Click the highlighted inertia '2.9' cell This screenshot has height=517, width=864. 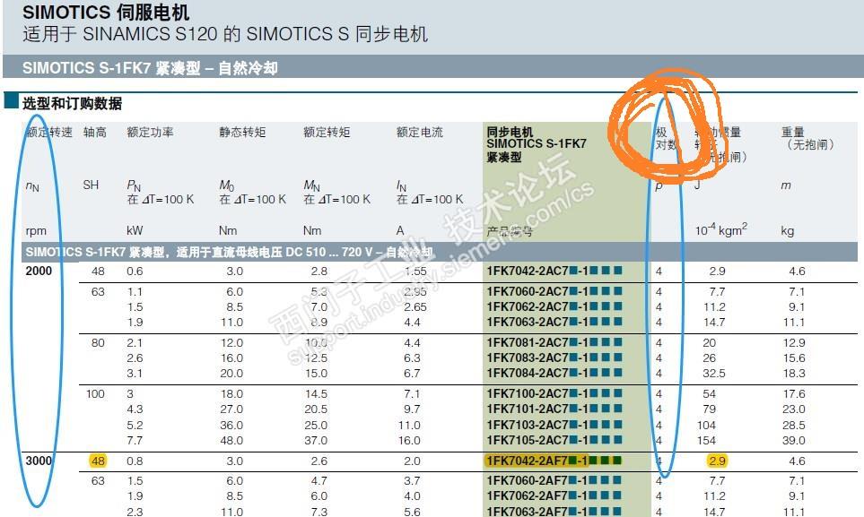718,461
